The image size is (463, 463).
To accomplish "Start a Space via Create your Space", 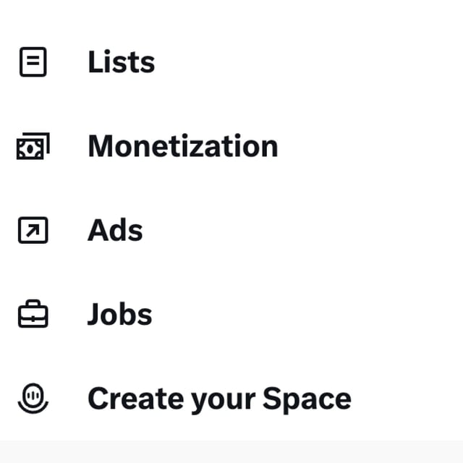I will [219, 399].
